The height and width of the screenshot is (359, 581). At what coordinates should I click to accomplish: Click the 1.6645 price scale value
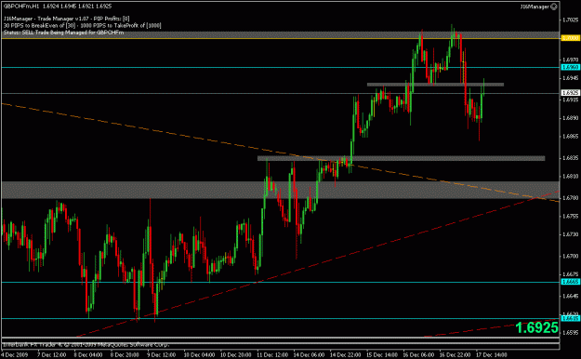[571, 296]
